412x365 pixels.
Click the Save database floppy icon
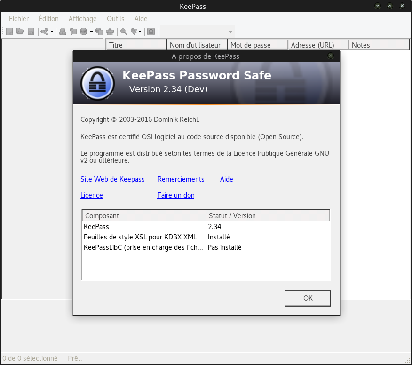31,32
